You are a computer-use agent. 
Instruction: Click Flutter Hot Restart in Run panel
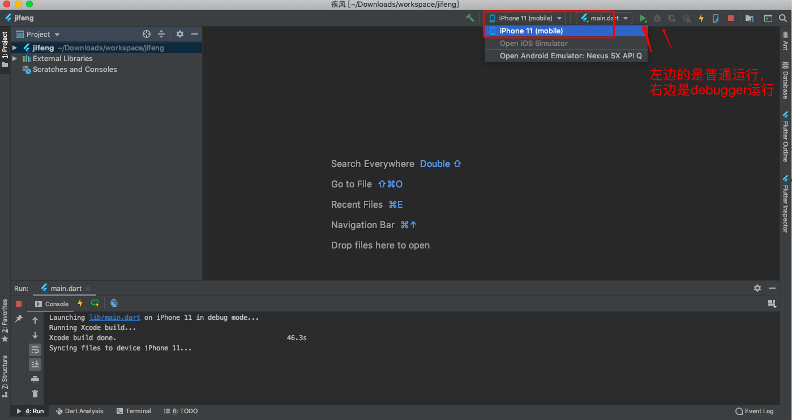pyautogui.click(x=95, y=303)
